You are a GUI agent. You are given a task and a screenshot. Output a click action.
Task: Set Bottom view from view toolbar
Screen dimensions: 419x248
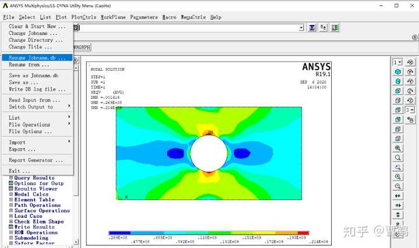pyautogui.click(x=397, y=139)
